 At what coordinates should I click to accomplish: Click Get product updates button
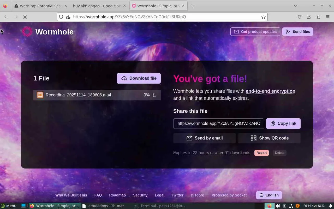pyautogui.click(x=255, y=32)
